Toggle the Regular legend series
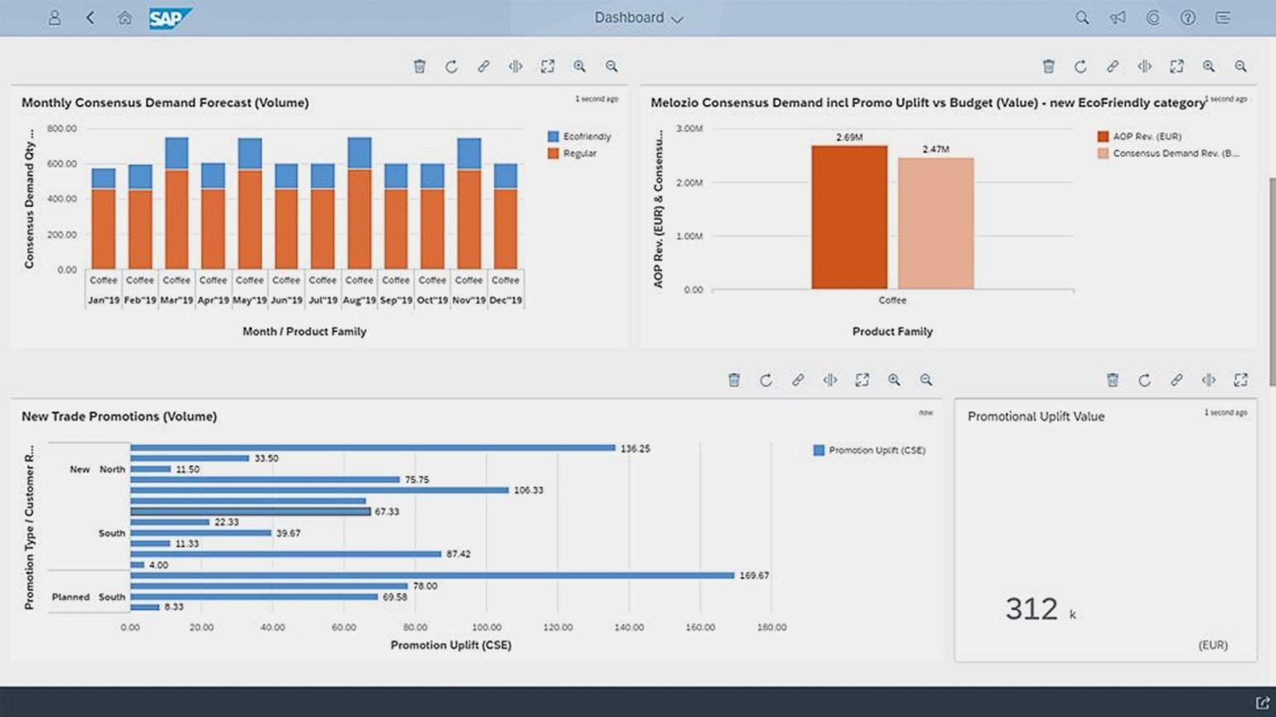The height and width of the screenshot is (717, 1276). coord(573,153)
